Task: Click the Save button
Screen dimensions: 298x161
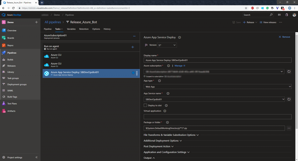Action: click(x=237, y=22)
